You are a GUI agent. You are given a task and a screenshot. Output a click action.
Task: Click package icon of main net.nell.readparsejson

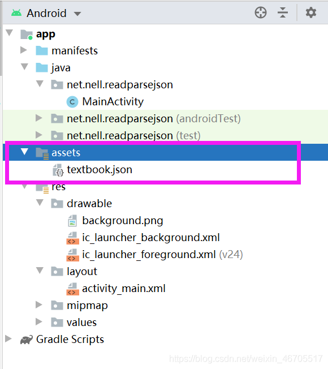click(x=57, y=85)
